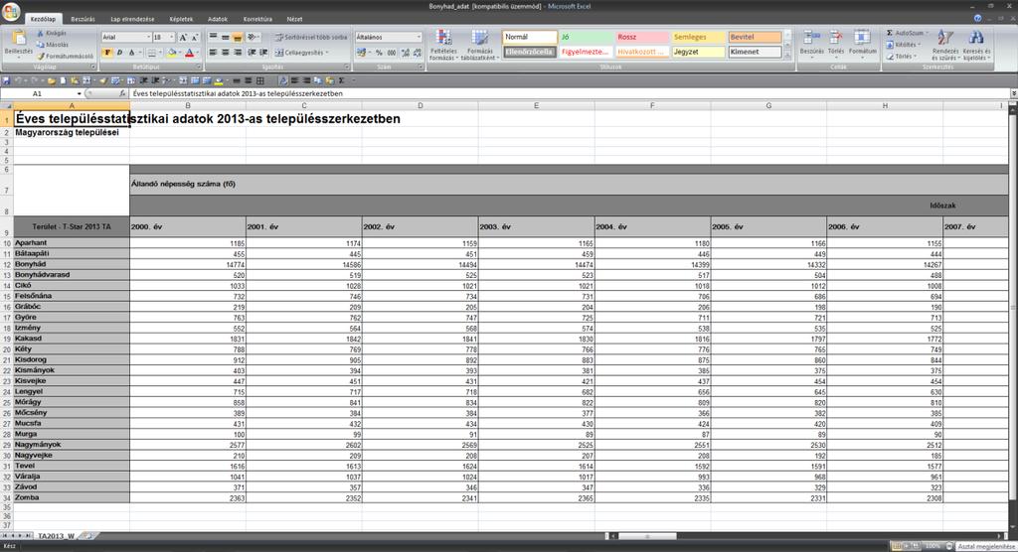Decrease the cell indent
1018x552 pixels.
[x=252, y=53]
